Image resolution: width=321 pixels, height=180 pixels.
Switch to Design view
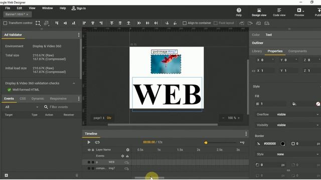point(259,12)
